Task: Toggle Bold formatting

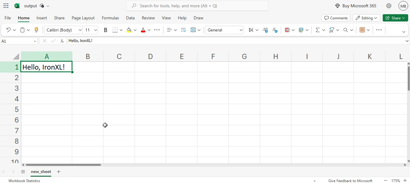Action: click(x=106, y=30)
